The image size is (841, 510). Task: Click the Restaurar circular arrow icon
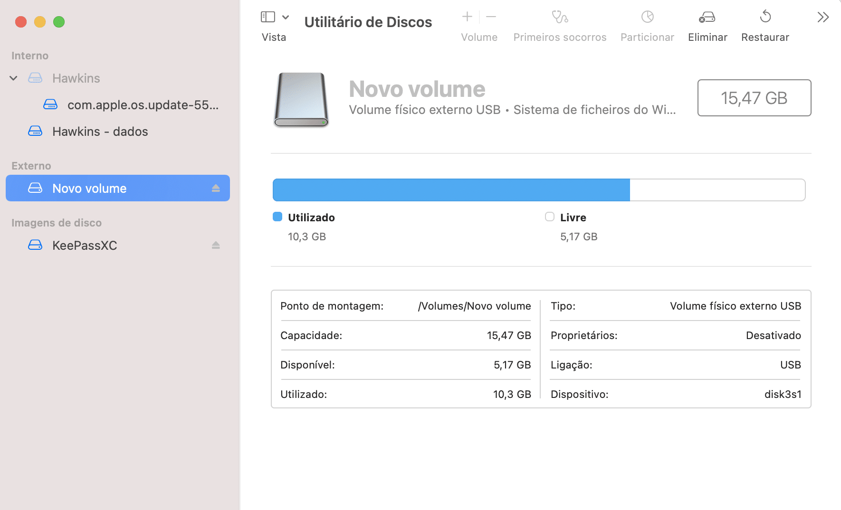(x=765, y=17)
